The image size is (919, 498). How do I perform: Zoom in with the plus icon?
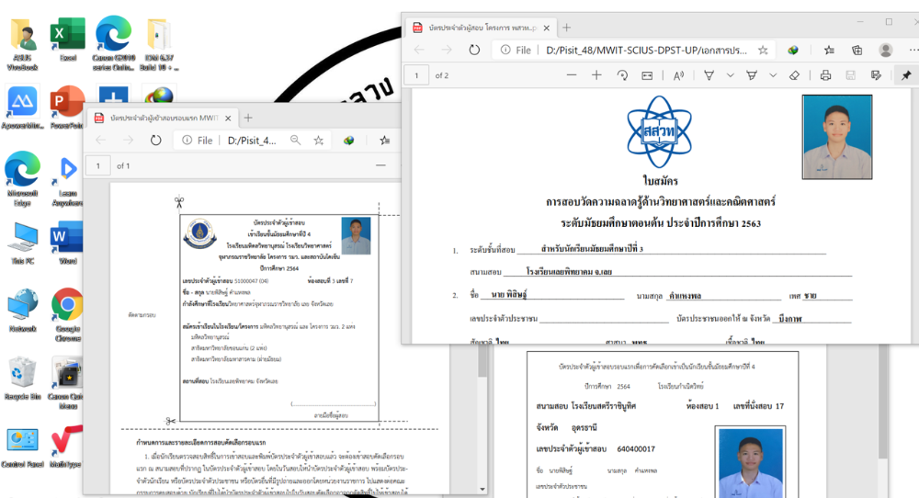[596, 75]
